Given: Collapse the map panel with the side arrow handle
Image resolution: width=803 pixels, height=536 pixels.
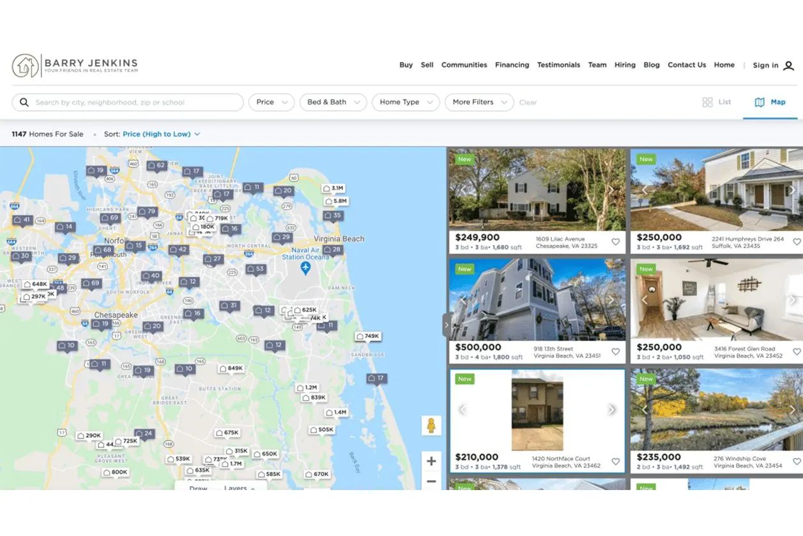Looking at the screenshot, I should click(x=447, y=325).
